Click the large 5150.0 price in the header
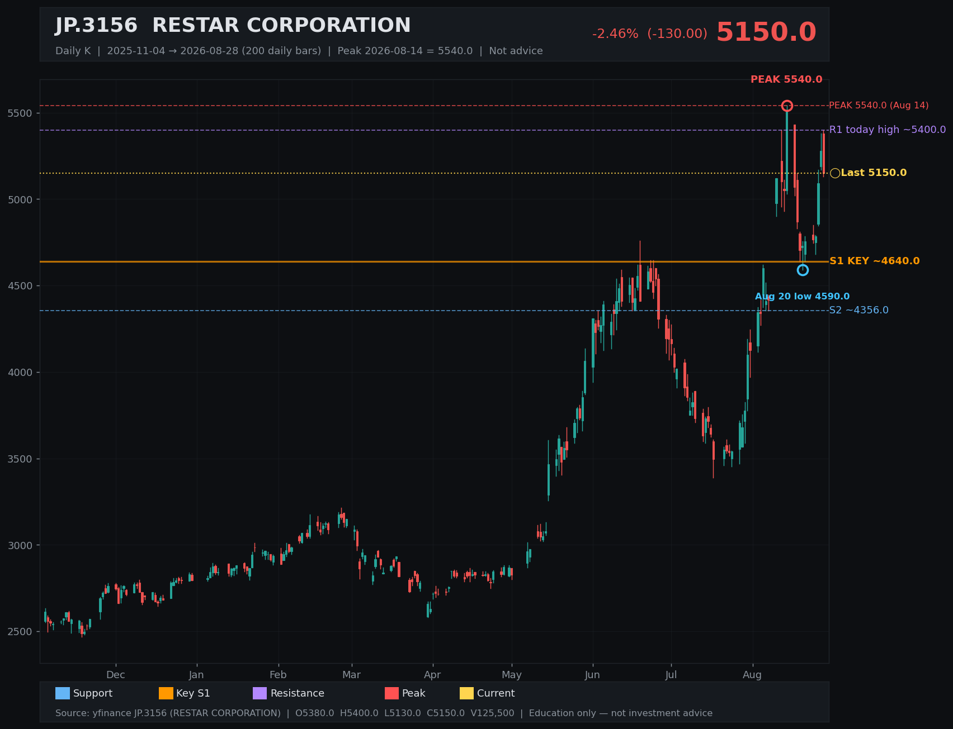The height and width of the screenshot is (729, 953). click(x=766, y=32)
